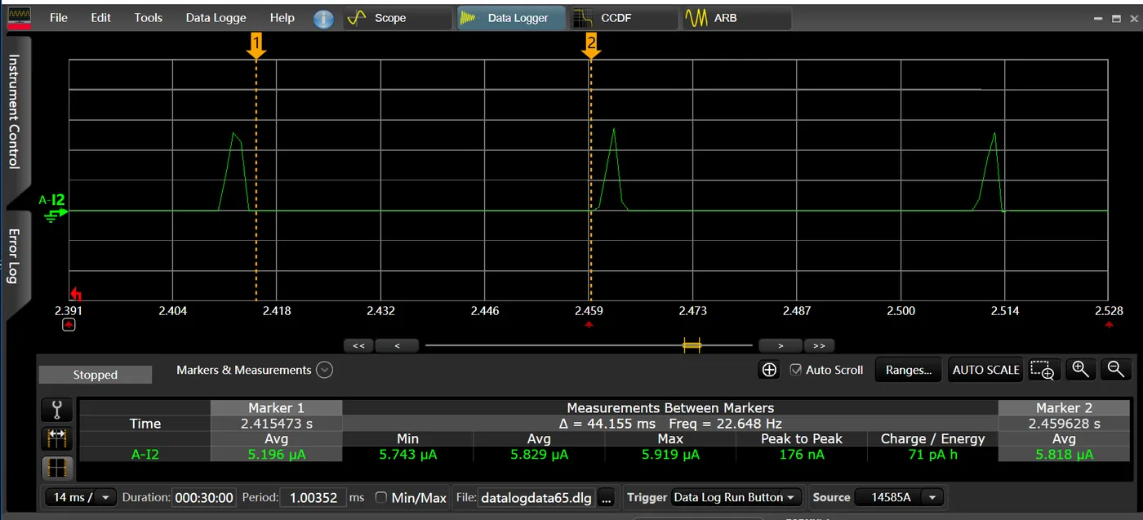Click the red arrow at graph bottom-left corner
The height and width of the screenshot is (520, 1143).
point(78,294)
